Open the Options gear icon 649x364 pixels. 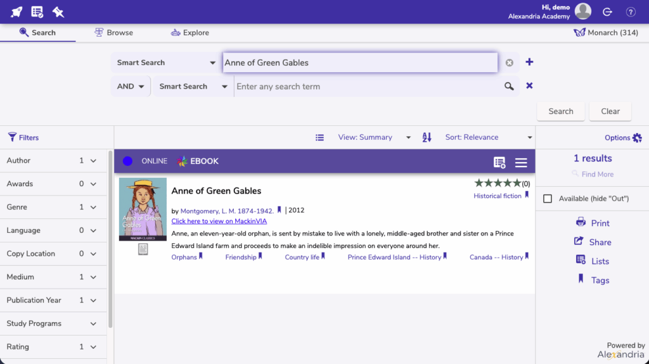click(x=637, y=138)
